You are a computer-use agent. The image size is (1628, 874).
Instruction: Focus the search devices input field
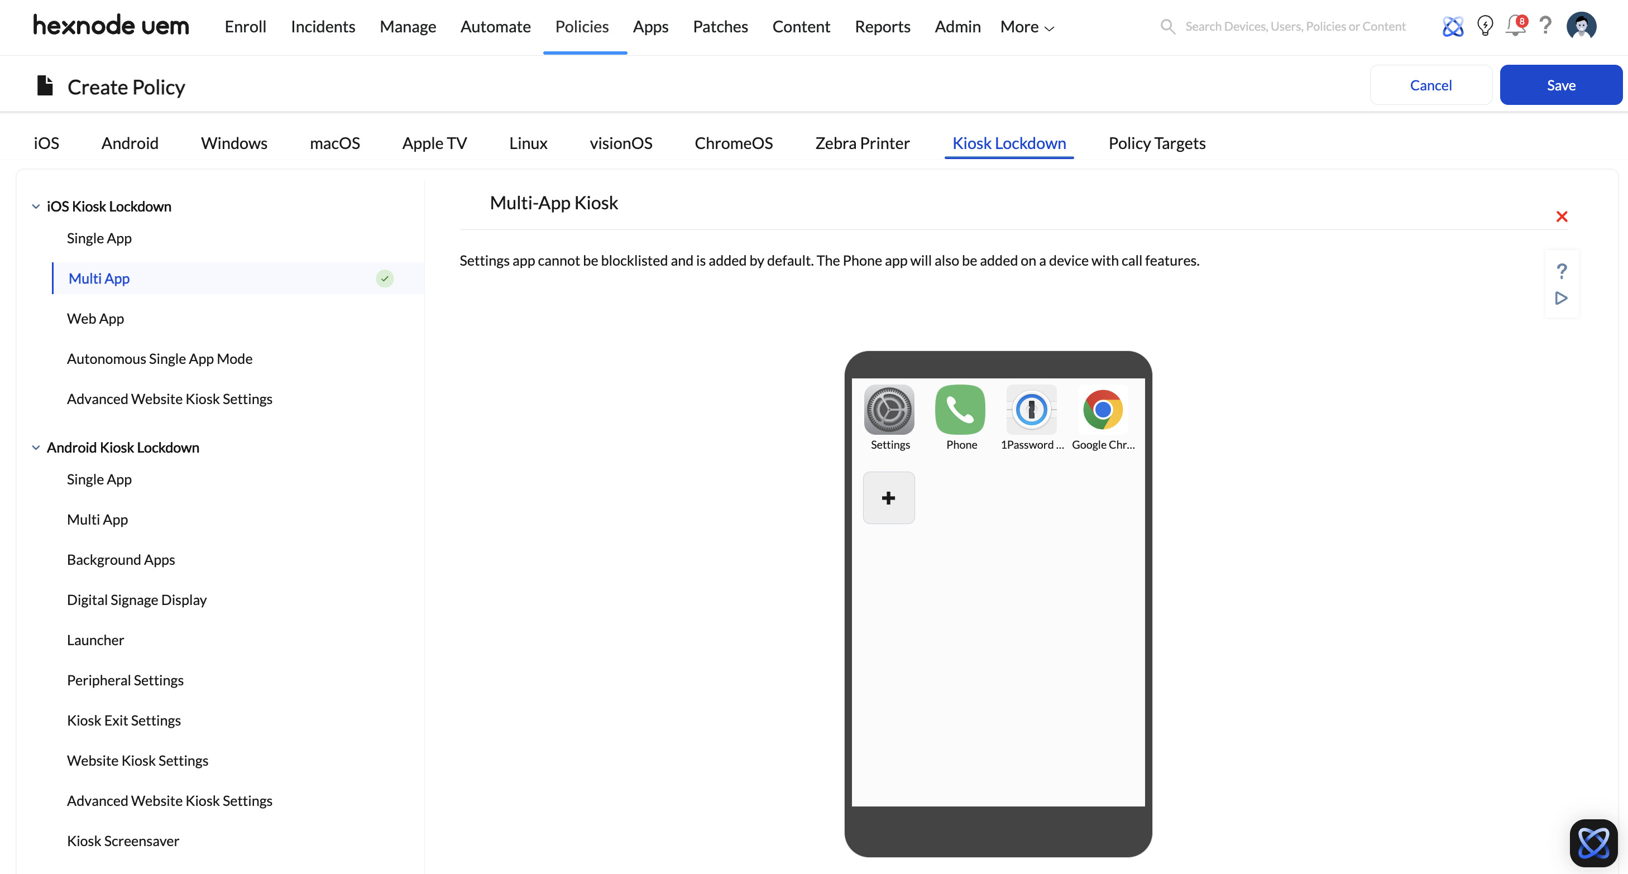point(1296,27)
